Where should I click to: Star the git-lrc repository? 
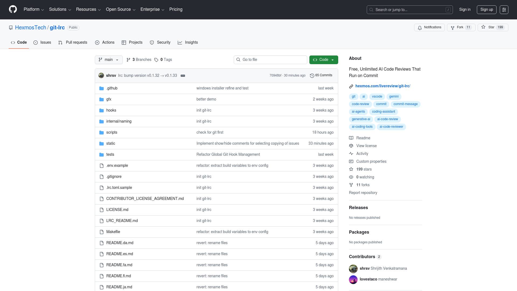click(493, 27)
